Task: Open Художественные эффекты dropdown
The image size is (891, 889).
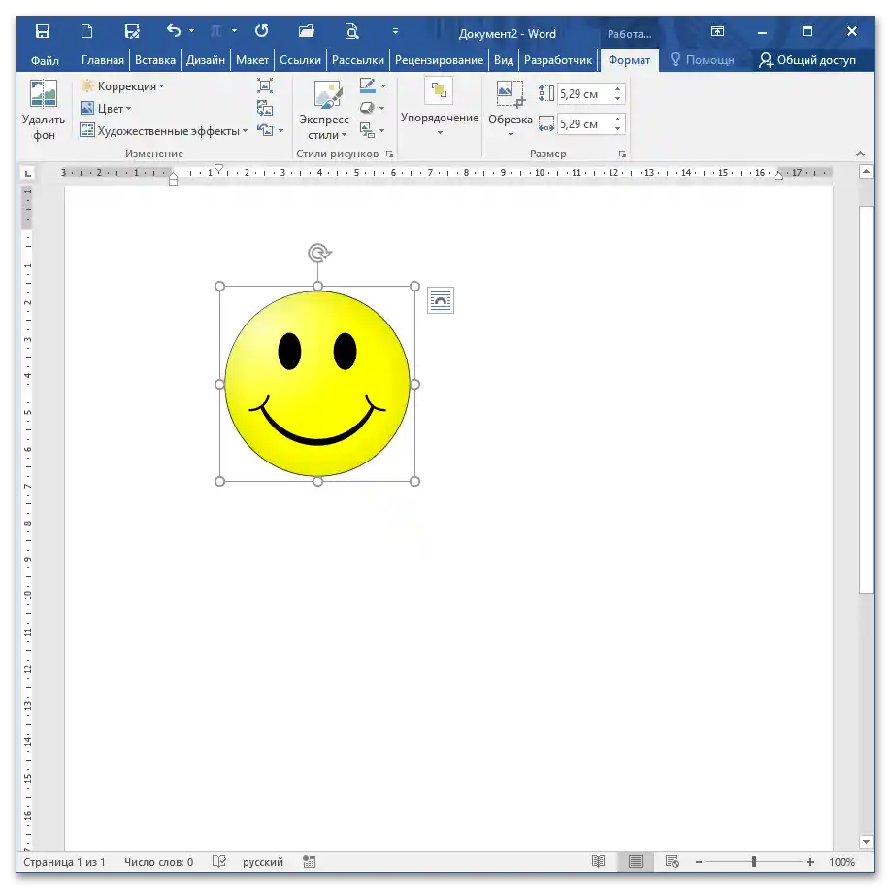Action: coord(164,131)
